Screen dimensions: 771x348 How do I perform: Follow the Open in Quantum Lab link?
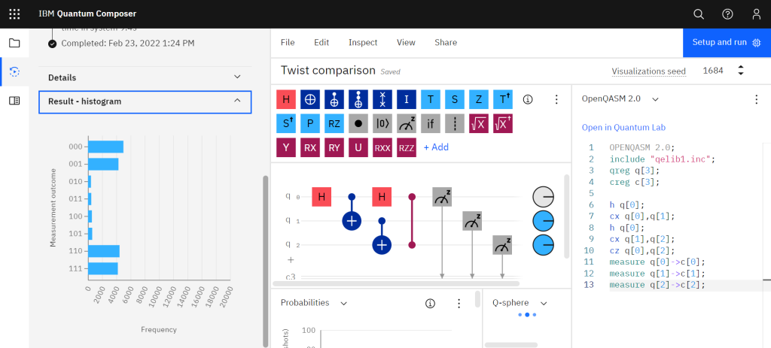tap(623, 127)
